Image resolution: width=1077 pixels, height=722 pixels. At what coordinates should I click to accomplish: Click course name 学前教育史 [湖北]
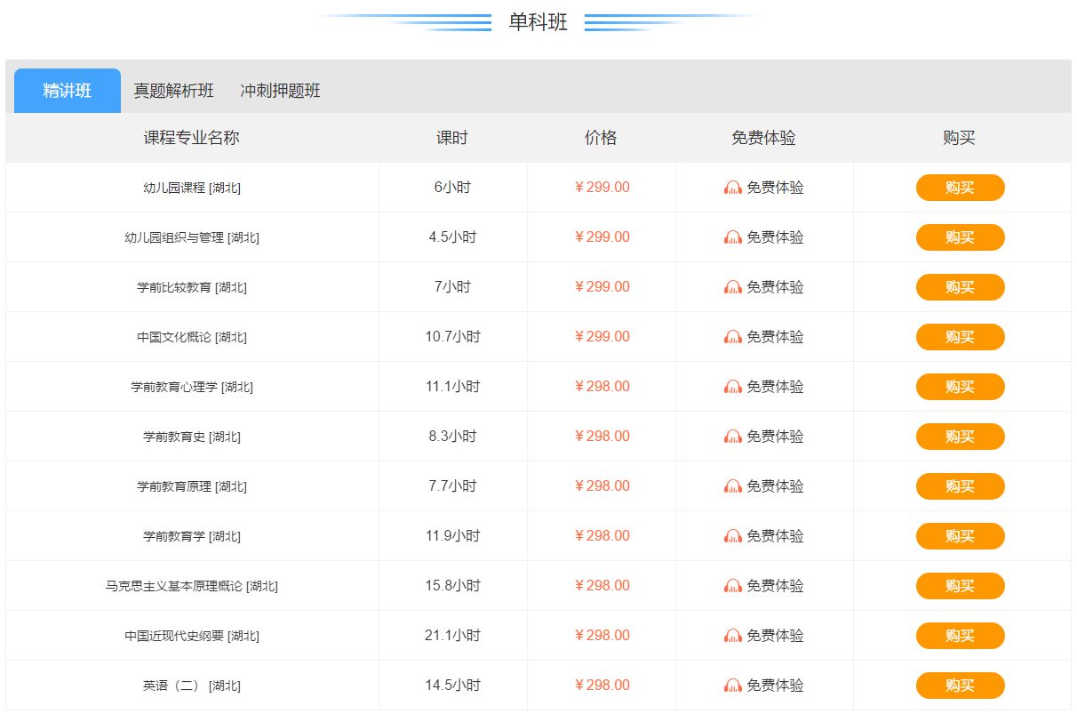click(192, 437)
